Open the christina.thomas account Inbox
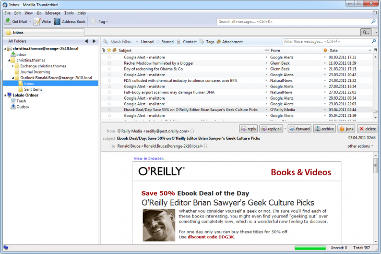The width and height of the screenshot is (381, 254). click(x=18, y=54)
